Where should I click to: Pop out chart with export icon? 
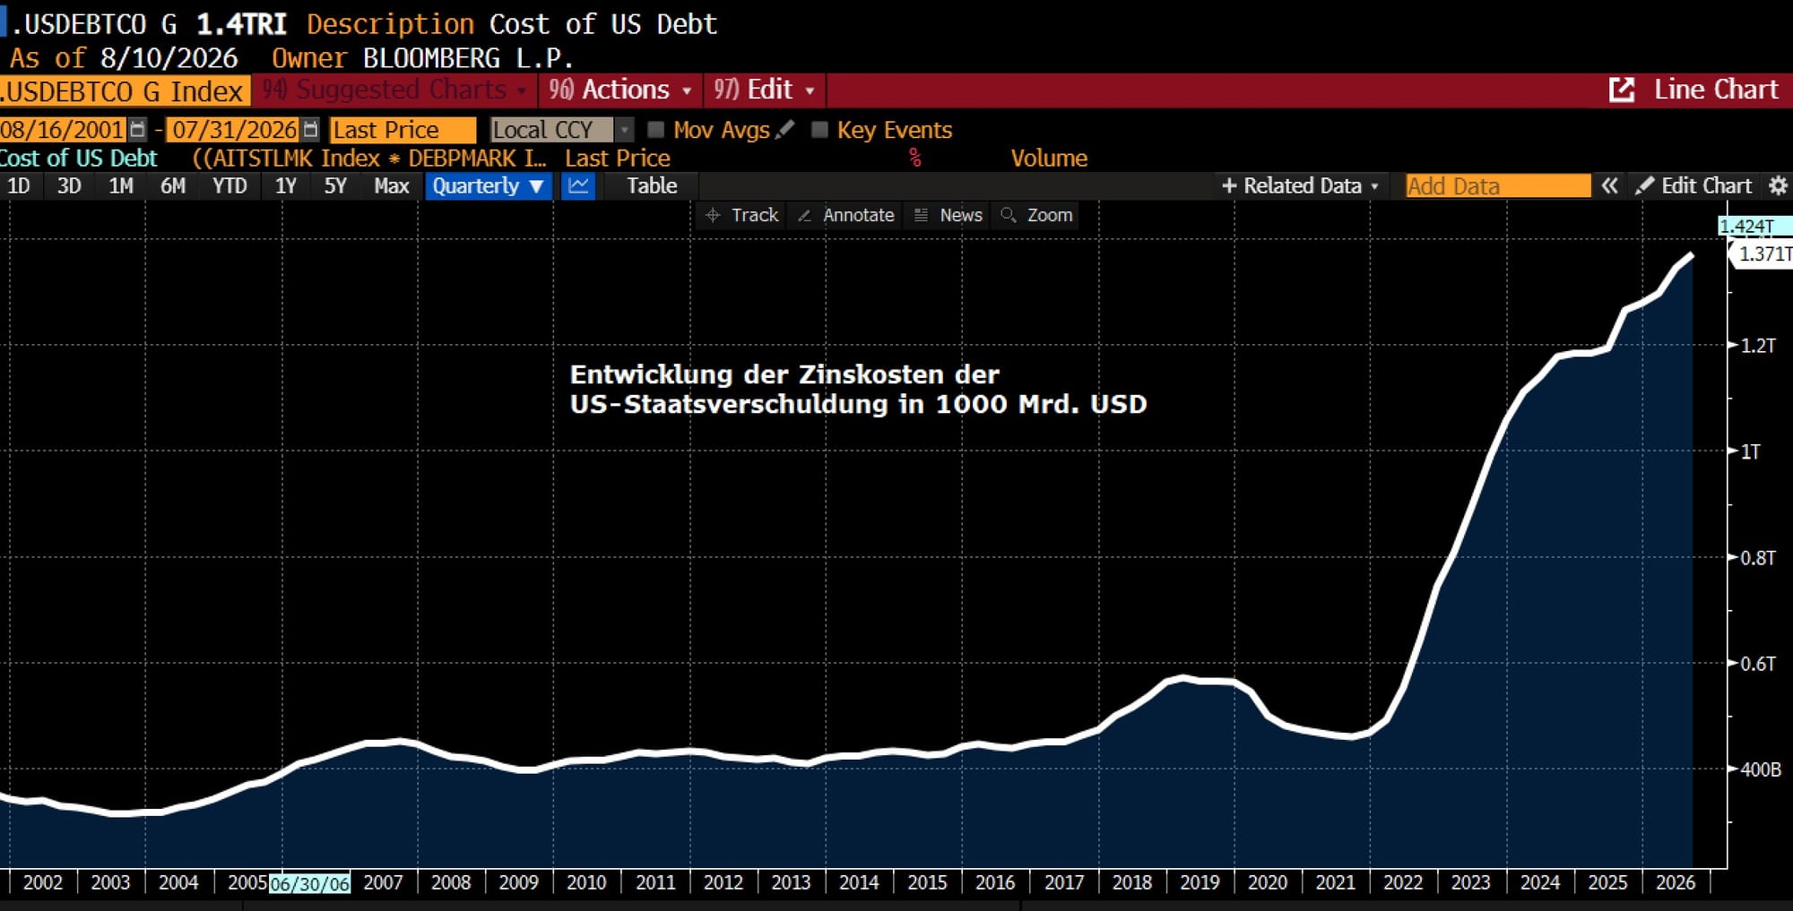(x=1622, y=90)
